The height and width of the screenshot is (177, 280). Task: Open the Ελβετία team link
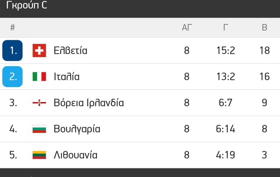tap(71, 51)
